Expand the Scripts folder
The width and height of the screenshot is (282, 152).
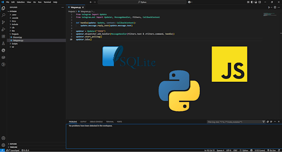coord(36,44)
